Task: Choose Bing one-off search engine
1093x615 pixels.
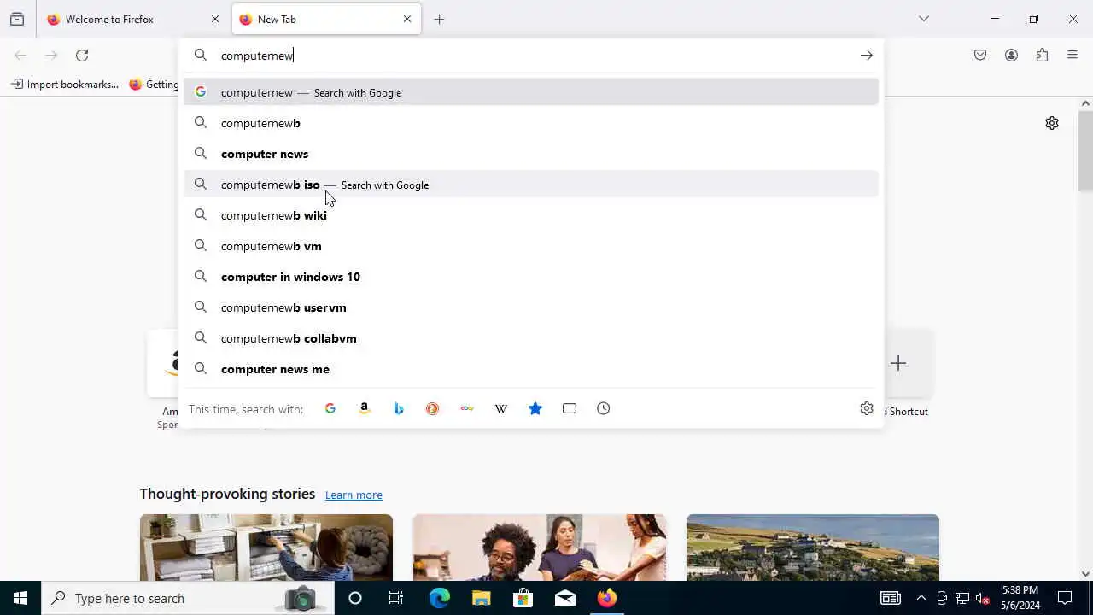Action: tap(399, 408)
